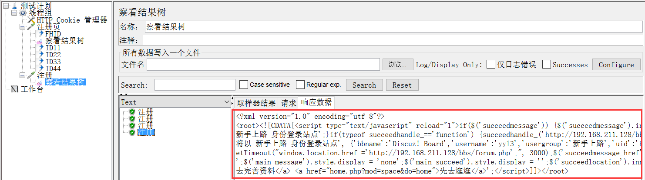Viewport: 645px width, 180px height.
Task: Click the pipette icon of 注册页 sampler
Action: pyautogui.click(x=31, y=27)
